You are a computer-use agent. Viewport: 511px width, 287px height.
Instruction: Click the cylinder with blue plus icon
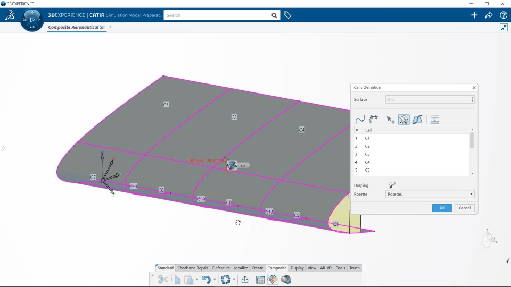coord(286,280)
